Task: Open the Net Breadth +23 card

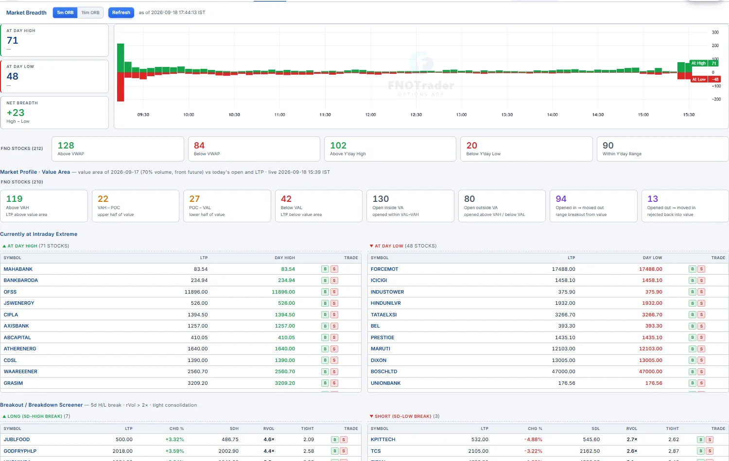Action: (54, 113)
